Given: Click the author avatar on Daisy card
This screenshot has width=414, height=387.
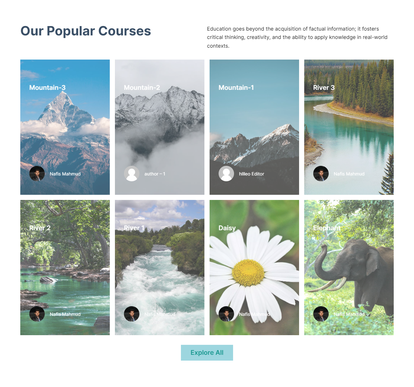Looking at the screenshot, I should [x=226, y=314].
